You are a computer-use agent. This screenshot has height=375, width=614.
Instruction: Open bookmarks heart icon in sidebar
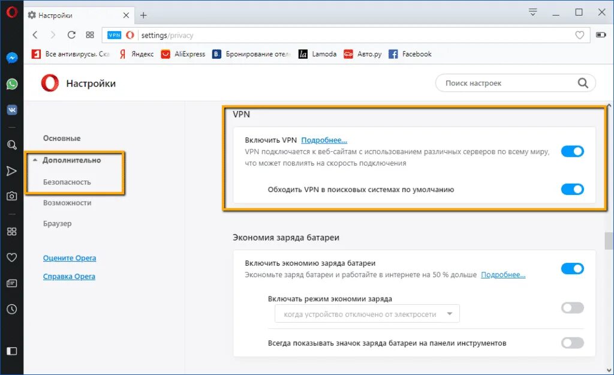(x=12, y=257)
